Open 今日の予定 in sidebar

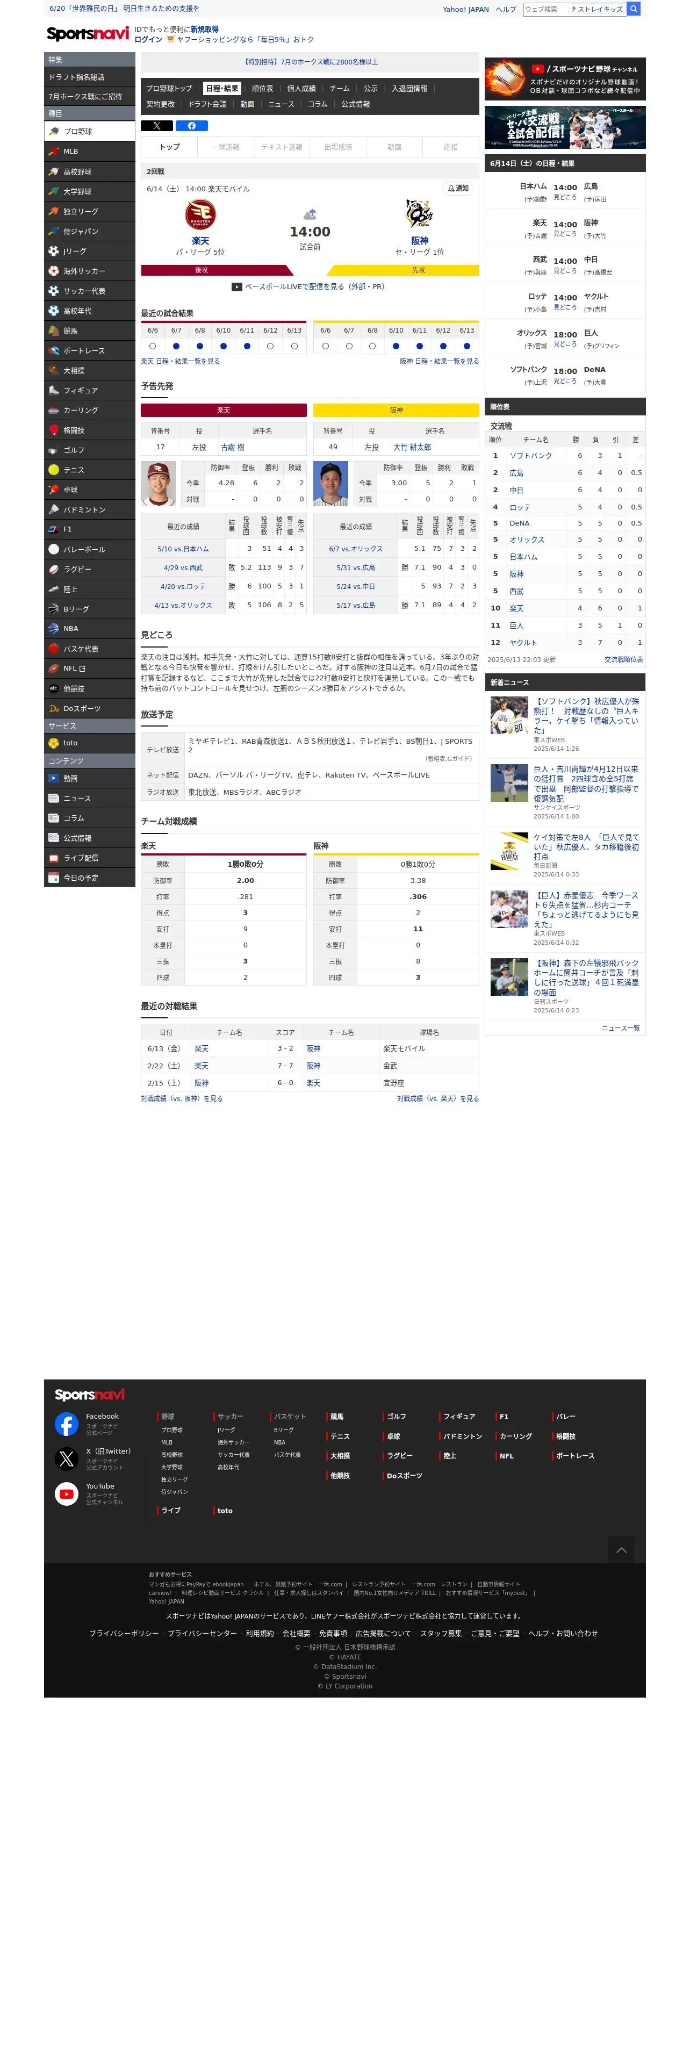pyautogui.click(x=89, y=878)
